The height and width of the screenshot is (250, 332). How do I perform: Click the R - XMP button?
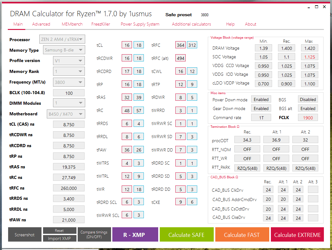pyautogui.click(x=135, y=234)
